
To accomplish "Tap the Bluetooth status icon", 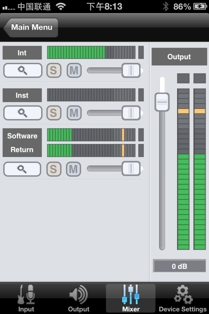I will [166, 7].
